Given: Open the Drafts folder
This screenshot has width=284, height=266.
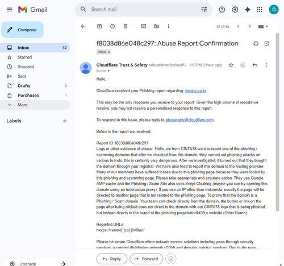Looking at the screenshot, I should pos(35,86).
